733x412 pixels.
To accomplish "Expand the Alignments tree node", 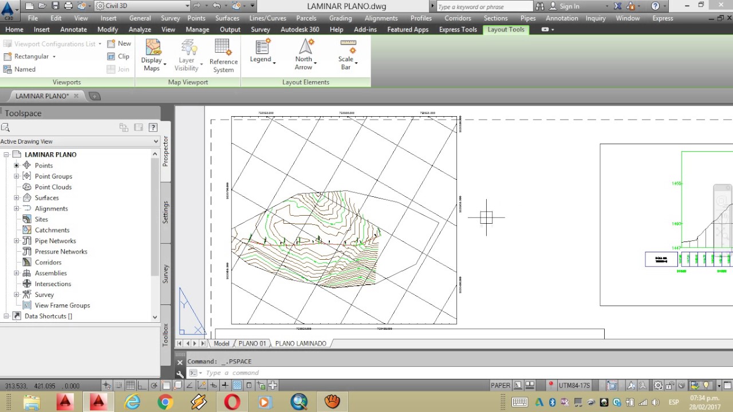I will [17, 209].
